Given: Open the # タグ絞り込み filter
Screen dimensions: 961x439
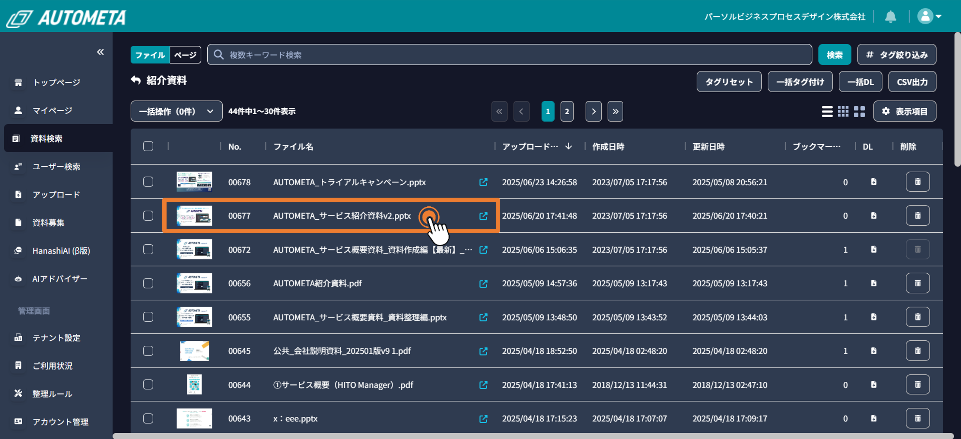Looking at the screenshot, I should pyautogui.click(x=896, y=55).
